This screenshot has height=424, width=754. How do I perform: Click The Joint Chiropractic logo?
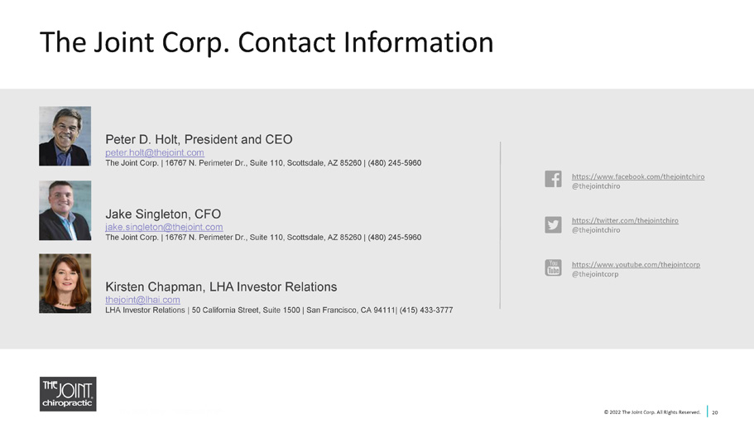(68, 394)
